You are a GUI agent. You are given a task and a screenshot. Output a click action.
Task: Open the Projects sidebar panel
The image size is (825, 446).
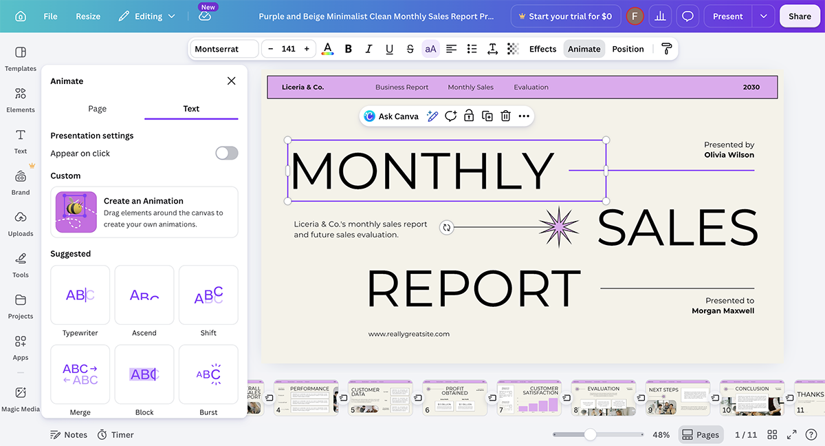point(21,306)
